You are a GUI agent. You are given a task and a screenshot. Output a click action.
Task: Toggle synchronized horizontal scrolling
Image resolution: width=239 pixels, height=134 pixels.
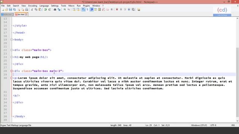click(78, 10)
